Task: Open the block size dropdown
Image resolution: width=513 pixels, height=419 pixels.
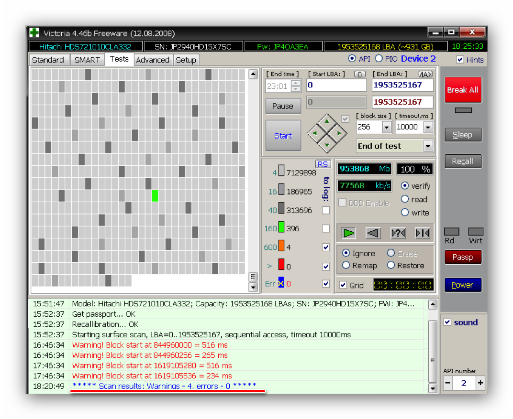Action: tap(387, 127)
